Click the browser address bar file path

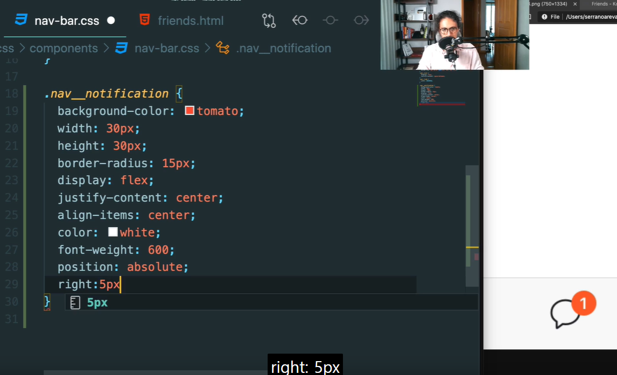click(591, 17)
